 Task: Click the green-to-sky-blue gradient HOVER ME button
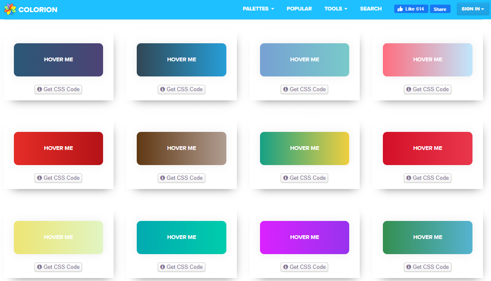click(x=427, y=238)
